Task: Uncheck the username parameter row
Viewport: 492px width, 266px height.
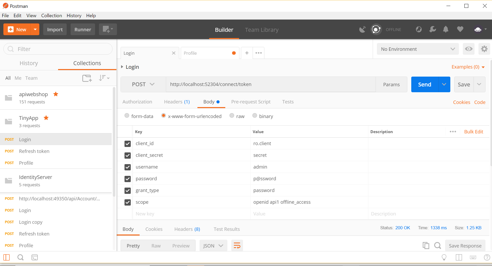Action: pos(128,167)
